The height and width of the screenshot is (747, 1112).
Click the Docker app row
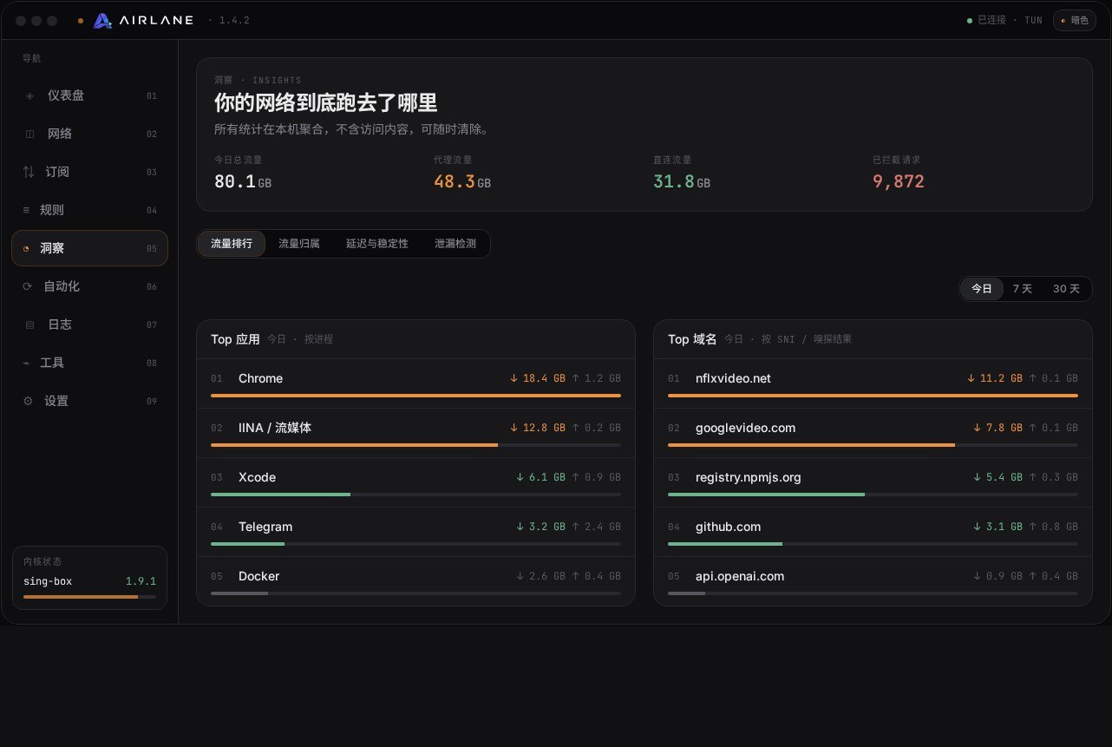(415, 581)
